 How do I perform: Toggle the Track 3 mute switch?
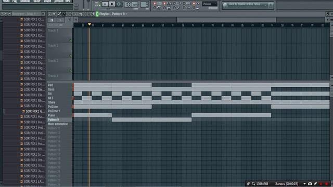70,71
